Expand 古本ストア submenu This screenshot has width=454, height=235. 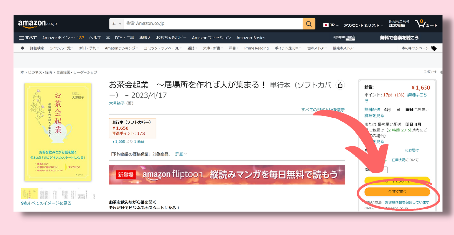point(317,48)
